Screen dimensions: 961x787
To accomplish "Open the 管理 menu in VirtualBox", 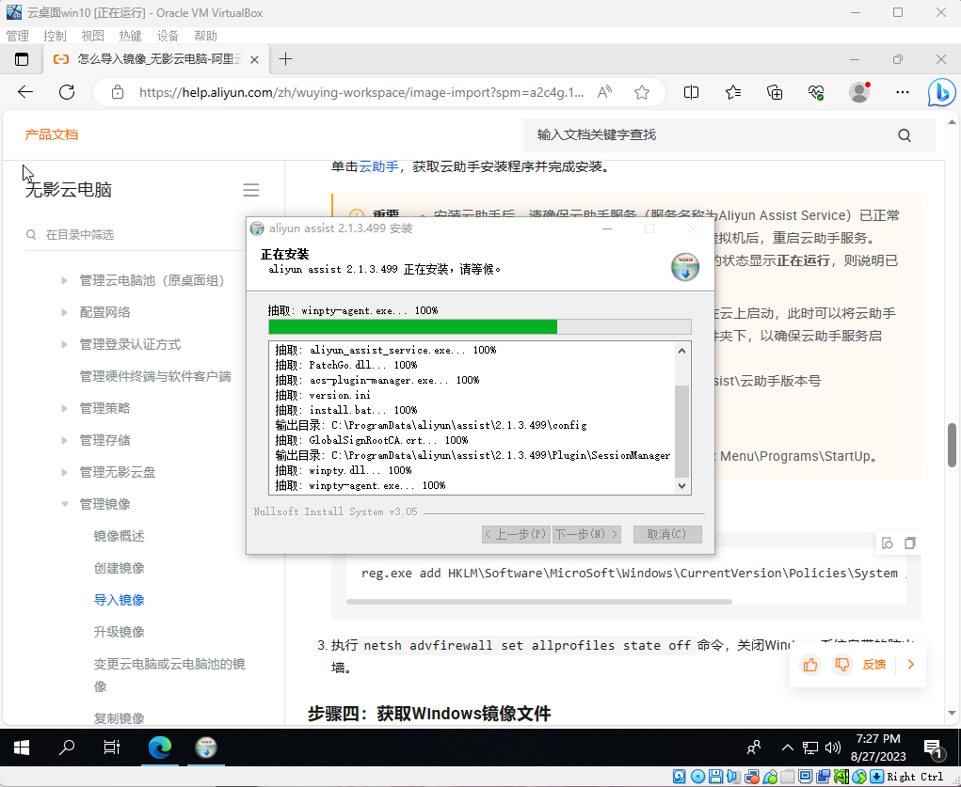I will pos(17,36).
